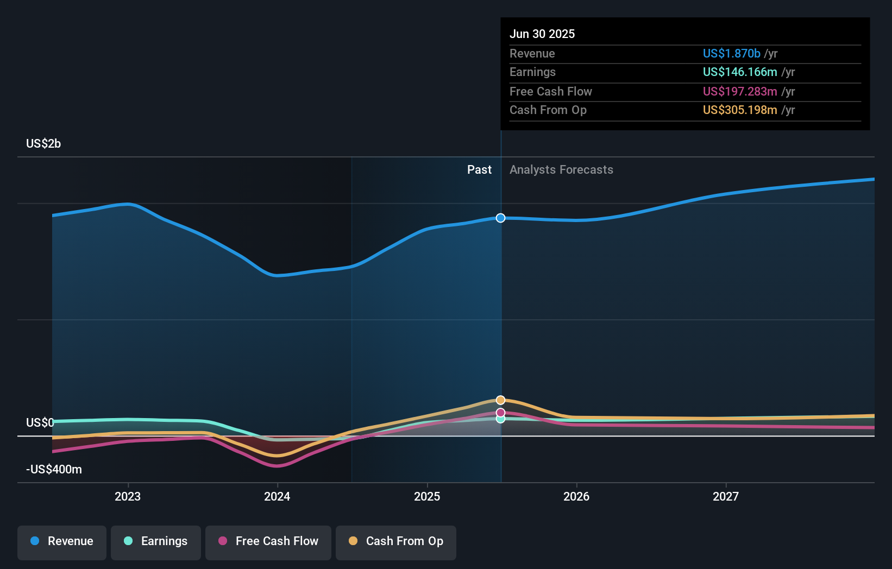This screenshot has width=892, height=569.
Task: Toggle the Revenue series visibility
Action: 61,541
